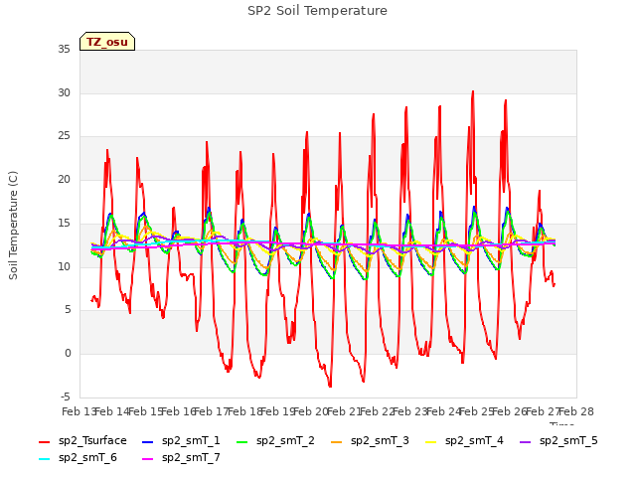
Task: Click the purple sp2_smT_5 legend swatch
Action: click(526, 441)
